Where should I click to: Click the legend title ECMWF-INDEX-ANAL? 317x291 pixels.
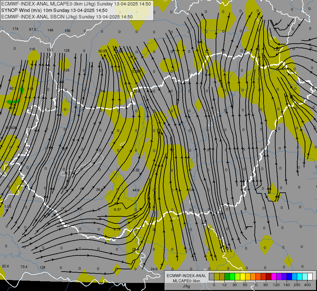coord(187,276)
